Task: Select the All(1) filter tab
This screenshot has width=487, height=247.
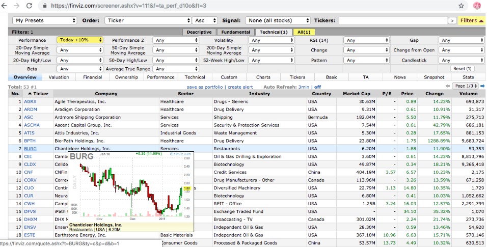Action: pyautogui.click(x=304, y=32)
